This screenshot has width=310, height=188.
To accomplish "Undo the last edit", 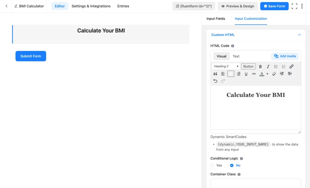I will [215, 81].
